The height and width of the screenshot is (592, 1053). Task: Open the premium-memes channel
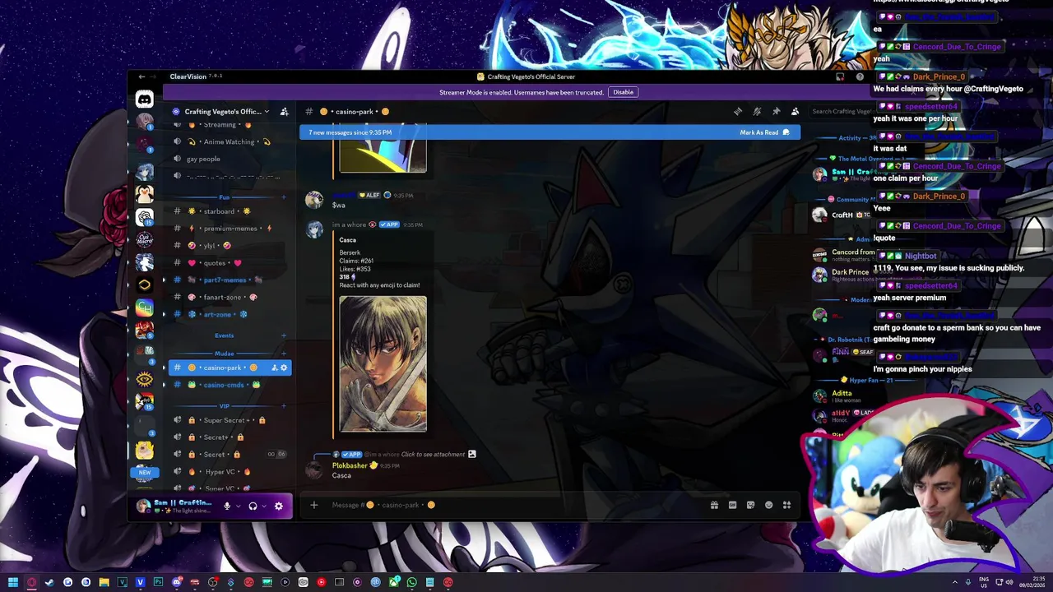[x=230, y=229]
